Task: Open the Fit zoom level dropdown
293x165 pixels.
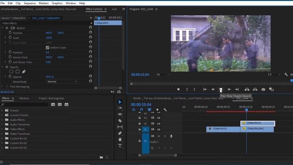Action: tap(163, 74)
